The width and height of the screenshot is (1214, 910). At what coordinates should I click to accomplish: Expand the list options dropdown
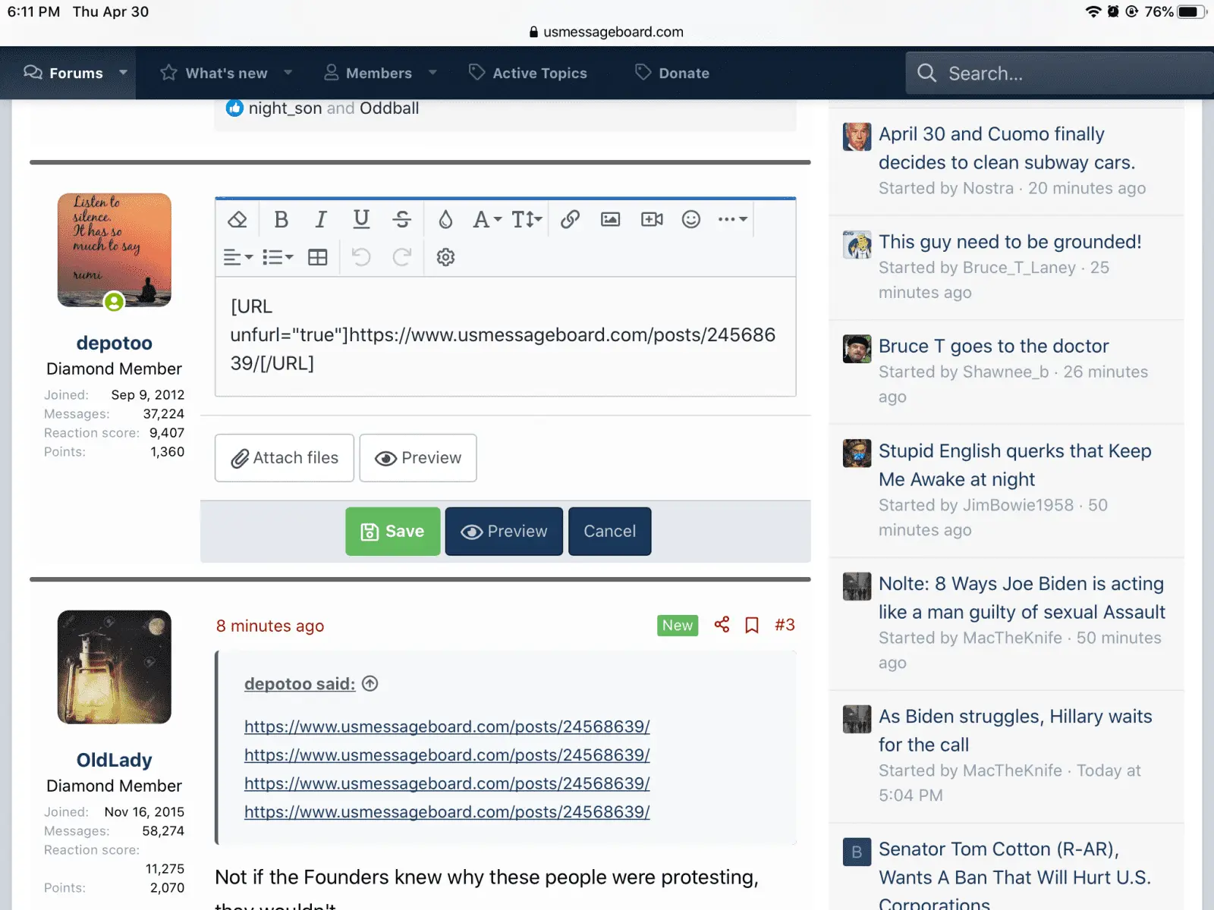pos(278,258)
